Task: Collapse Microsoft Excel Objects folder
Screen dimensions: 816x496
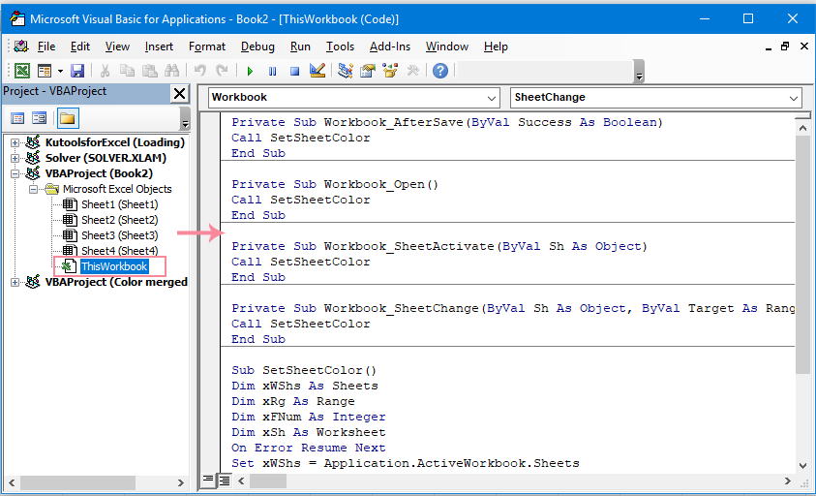Action: (x=33, y=189)
